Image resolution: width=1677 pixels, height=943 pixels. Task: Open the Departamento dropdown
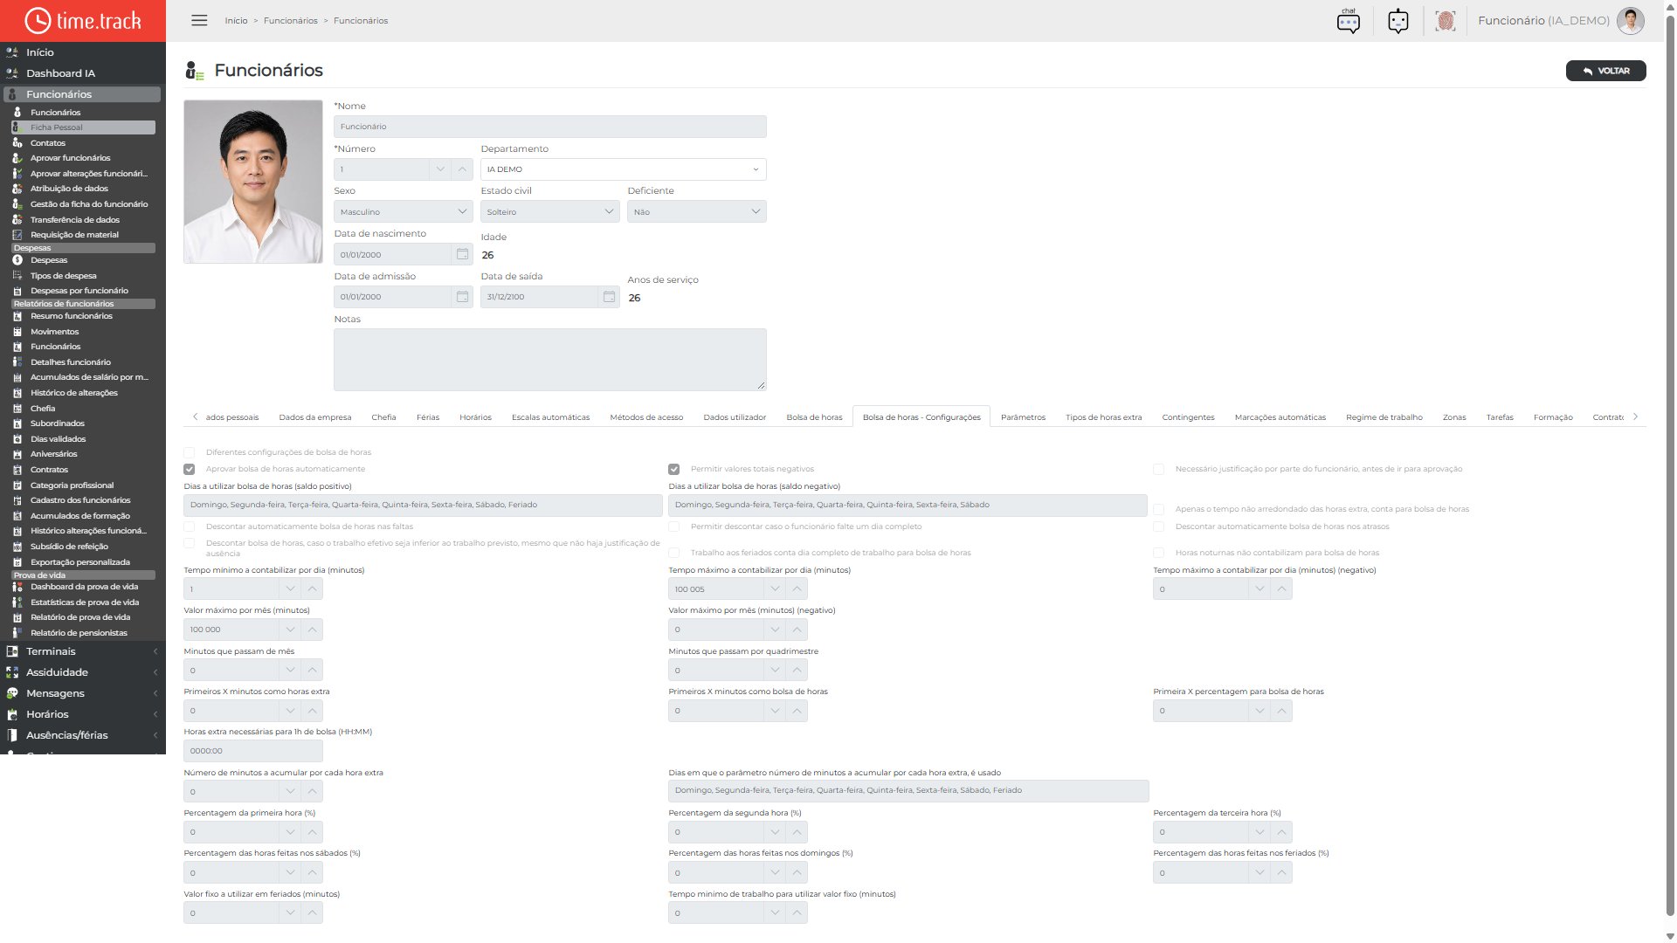624,169
